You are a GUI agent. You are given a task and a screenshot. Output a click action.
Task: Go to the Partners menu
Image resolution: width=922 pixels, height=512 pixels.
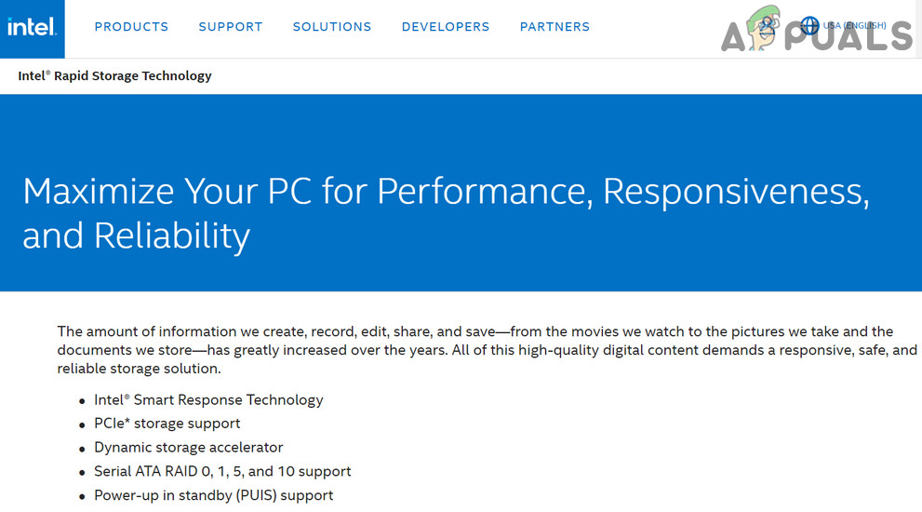(555, 27)
